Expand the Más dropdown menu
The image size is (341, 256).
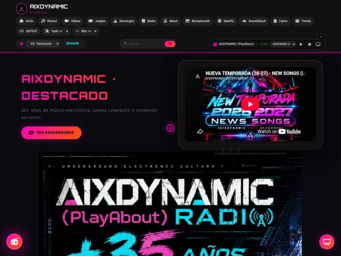click(x=84, y=31)
